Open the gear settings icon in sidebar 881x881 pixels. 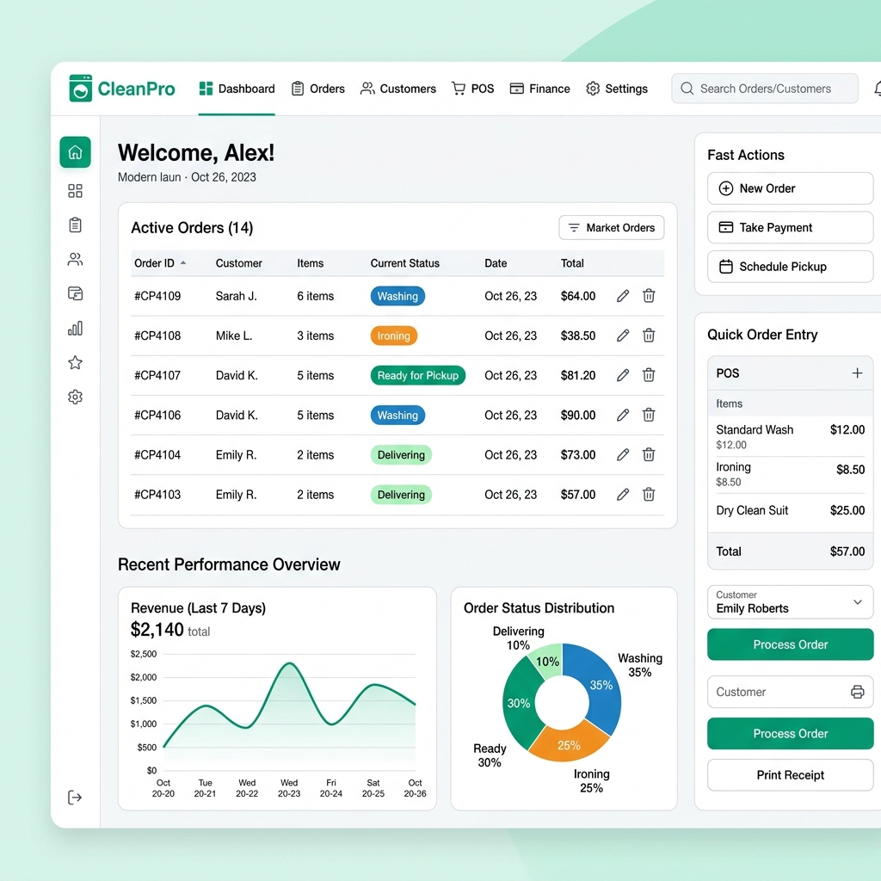[76, 397]
